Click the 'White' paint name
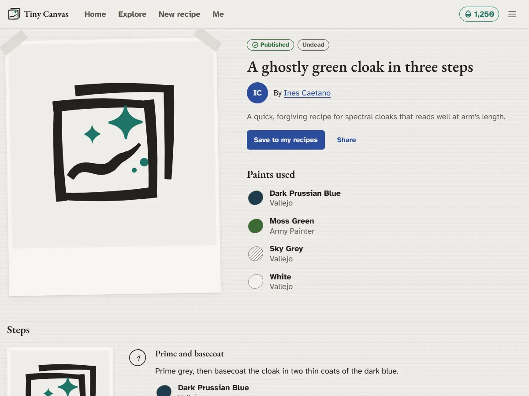 click(280, 277)
